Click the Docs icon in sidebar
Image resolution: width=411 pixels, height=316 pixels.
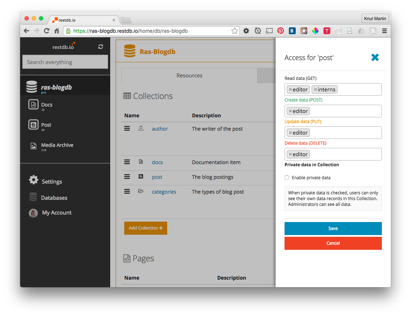33,104
